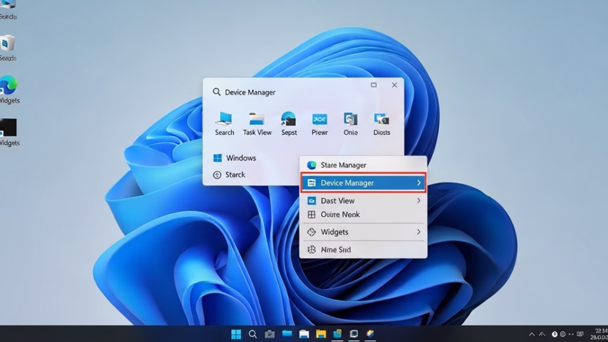This screenshot has height=342, width=608.
Task: Click the Starck item in the search panel
Action: click(x=235, y=175)
